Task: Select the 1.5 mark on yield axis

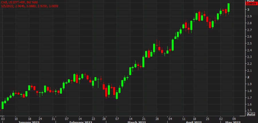Action: coord(249,110)
